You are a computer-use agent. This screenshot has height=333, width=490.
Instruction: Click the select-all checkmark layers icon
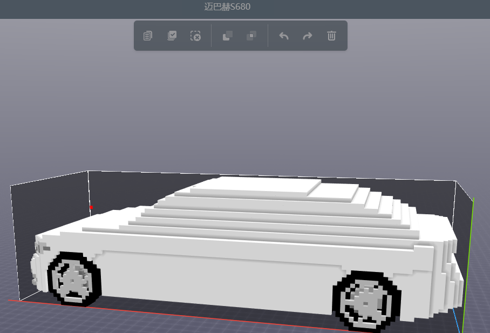(172, 36)
